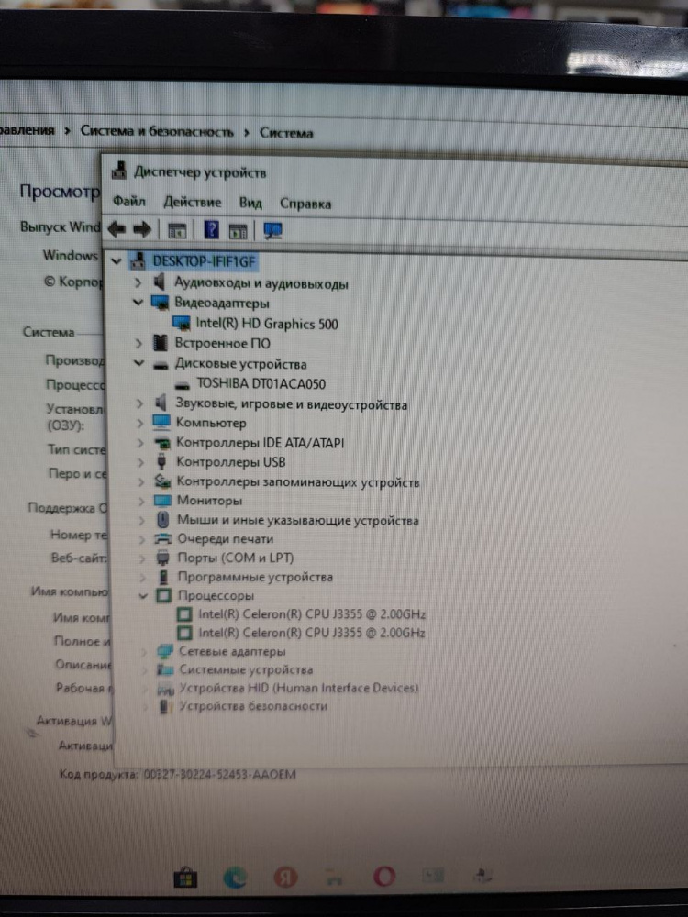This screenshot has width=688, height=917.
Task: Open the Файл menu
Action: (x=129, y=202)
